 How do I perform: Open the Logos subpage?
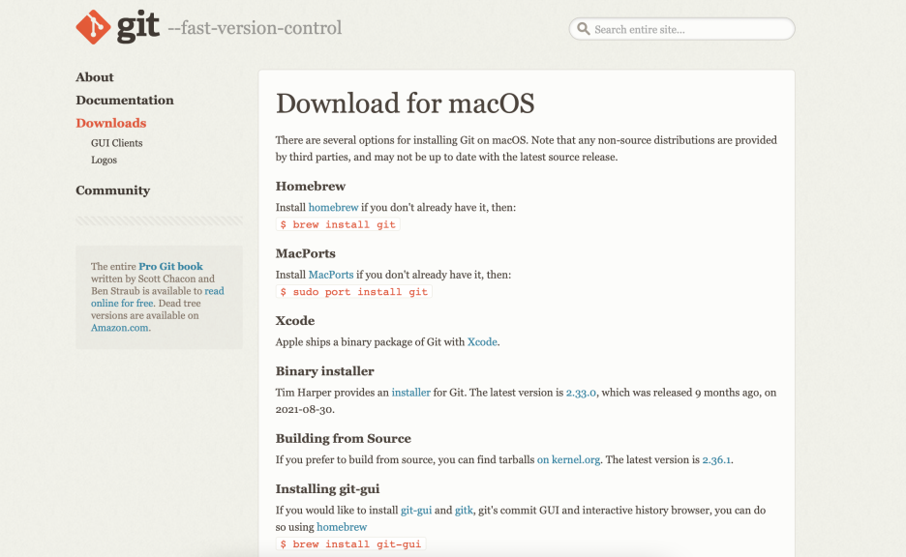click(104, 160)
